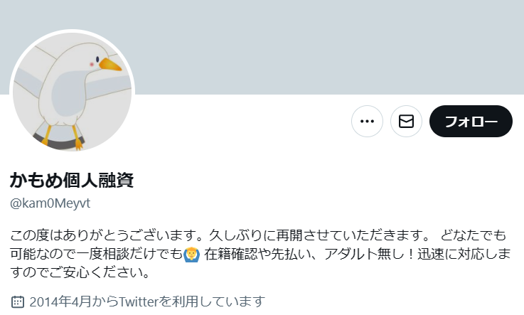Open the three-dot more options menu
The height and width of the screenshot is (315, 524).
367,122
